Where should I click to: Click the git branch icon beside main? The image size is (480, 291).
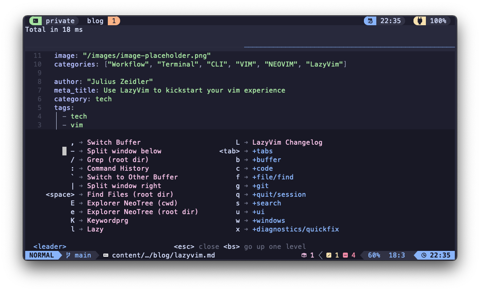coord(68,255)
